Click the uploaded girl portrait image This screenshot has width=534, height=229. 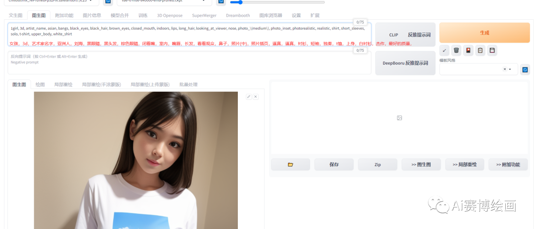[136, 160]
